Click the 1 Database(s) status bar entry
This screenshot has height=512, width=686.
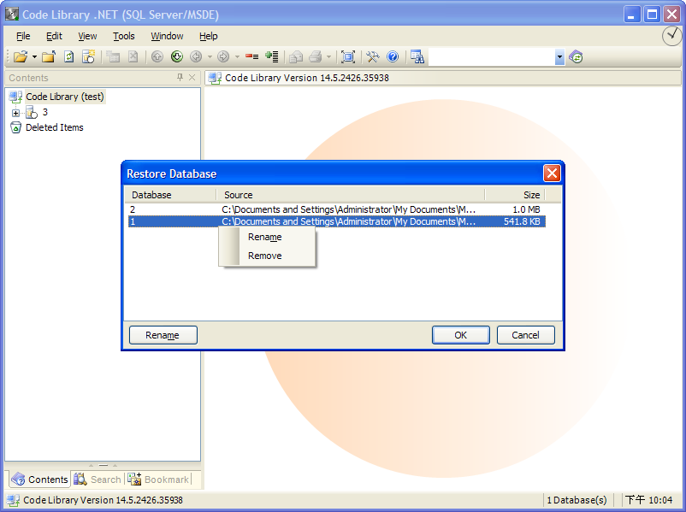point(577,500)
